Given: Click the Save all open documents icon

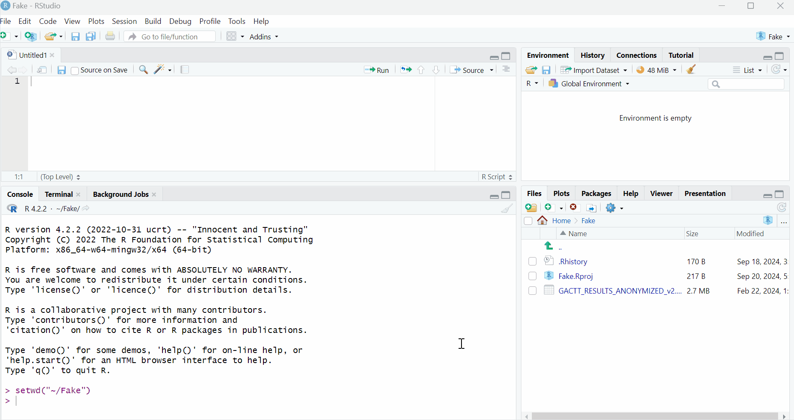Looking at the screenshot, I should click(x=91, y=36).
